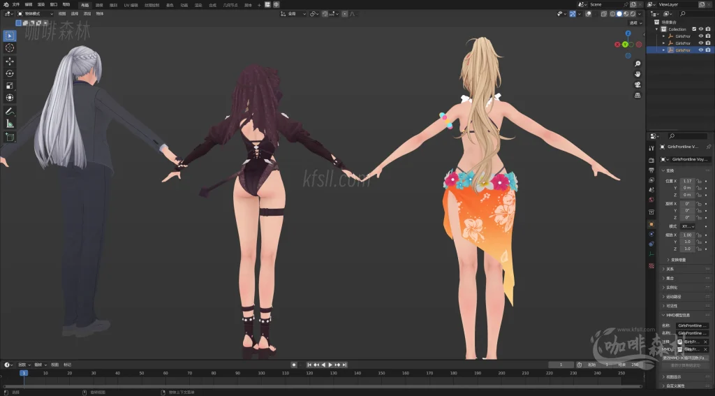Toggle viewport gizmos button
715x396 pixels.
point(573,14)
